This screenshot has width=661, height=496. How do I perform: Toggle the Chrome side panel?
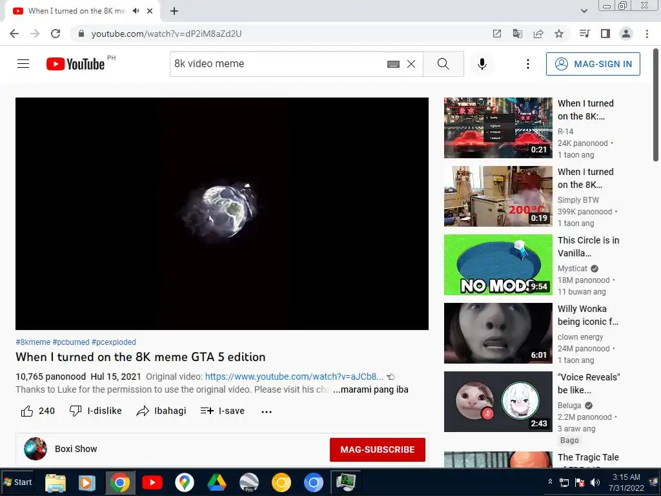pyautogui.click(x=605, y=34)
